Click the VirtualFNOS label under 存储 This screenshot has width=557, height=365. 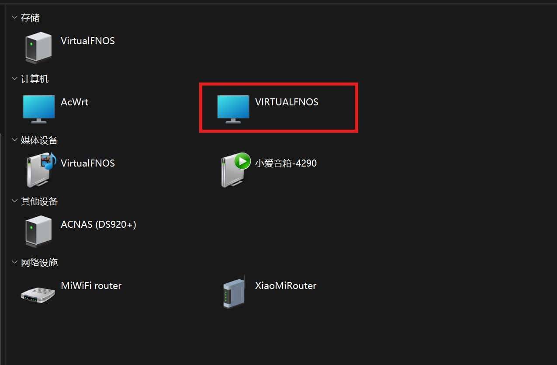(x=87, y=41)
